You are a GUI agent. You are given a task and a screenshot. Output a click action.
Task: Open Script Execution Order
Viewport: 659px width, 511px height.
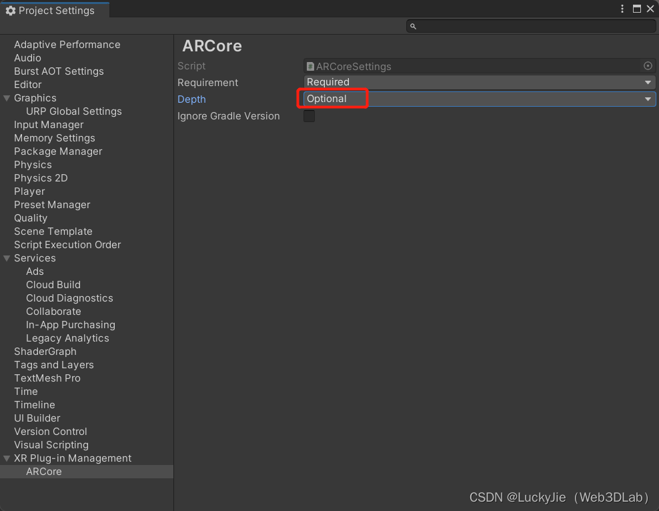click(67, 245)
